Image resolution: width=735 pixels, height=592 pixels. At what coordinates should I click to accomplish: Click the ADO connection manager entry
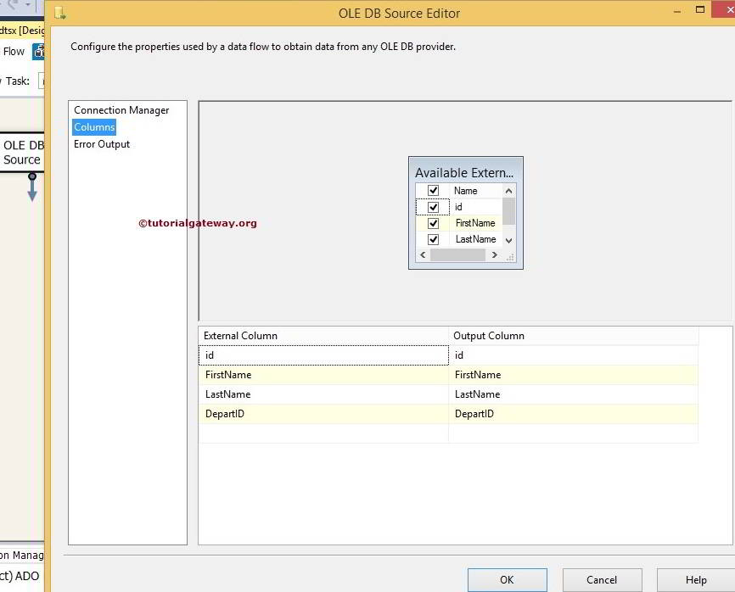[x=21, y=575]
